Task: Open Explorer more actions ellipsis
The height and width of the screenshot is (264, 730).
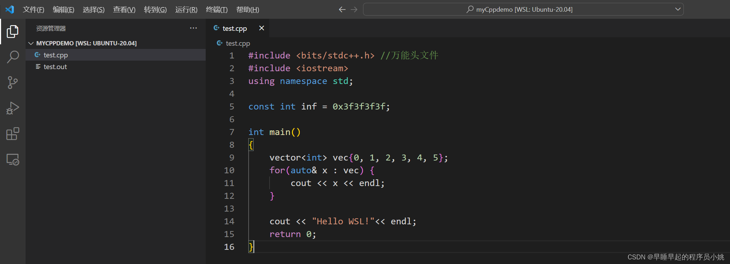Action: pos(193,28)
